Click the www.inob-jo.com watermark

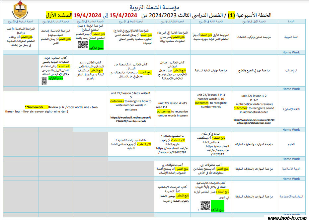pos(286,217)
